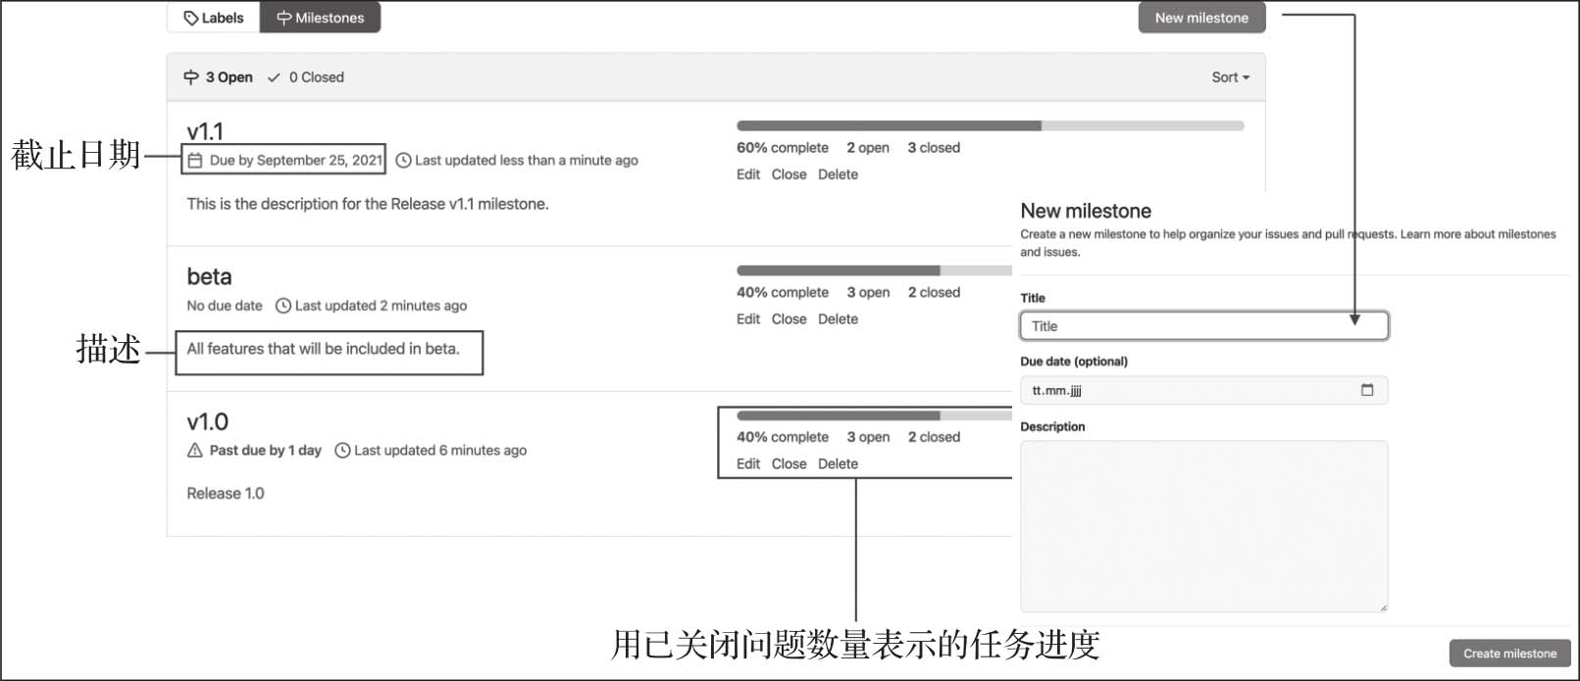Close the beta milestone
The width and height of the screenshot is (1580, 681).
point(789,319)
